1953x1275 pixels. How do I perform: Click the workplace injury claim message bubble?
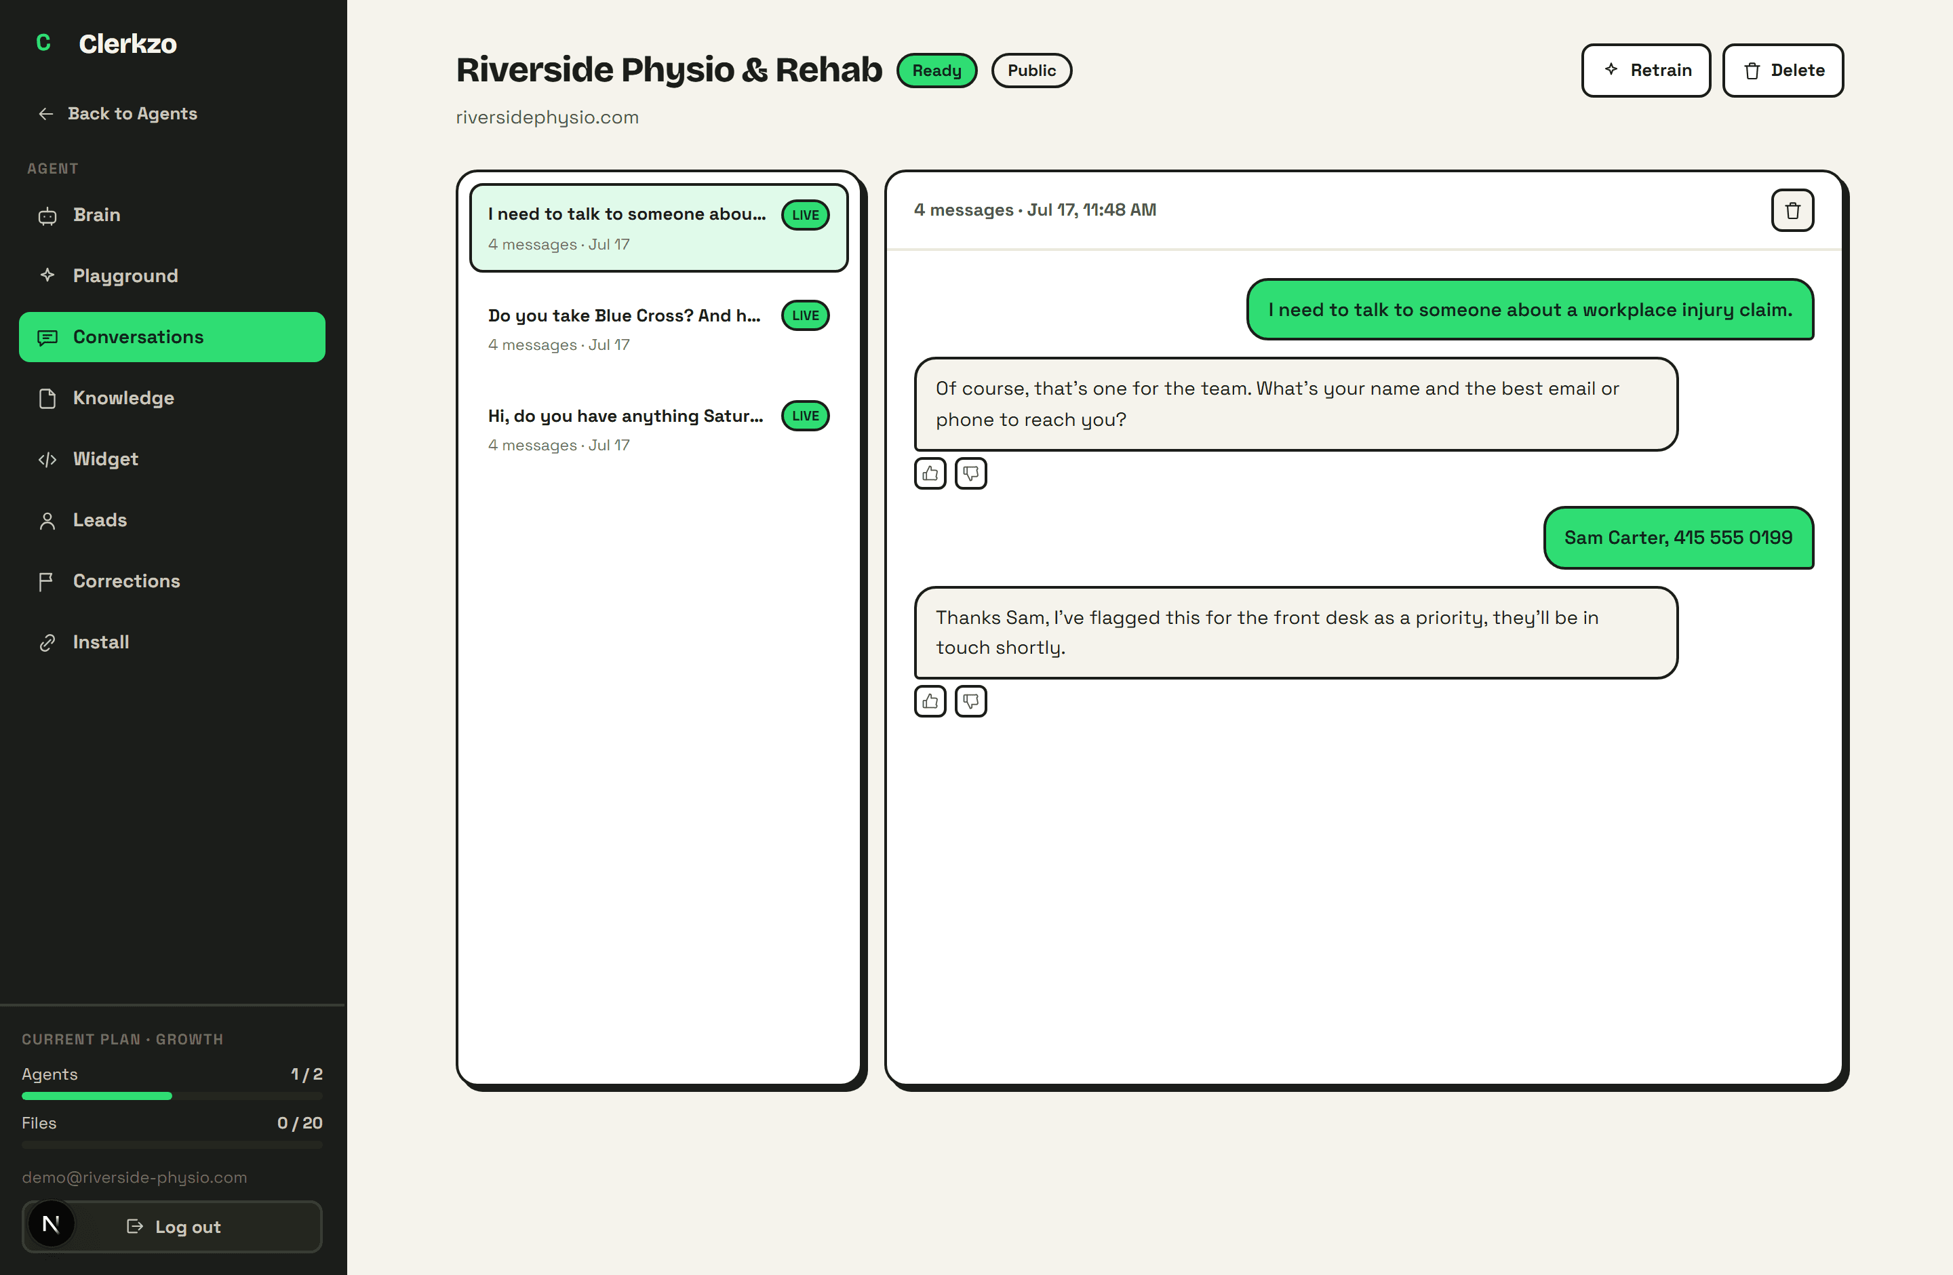point(1530,310)
